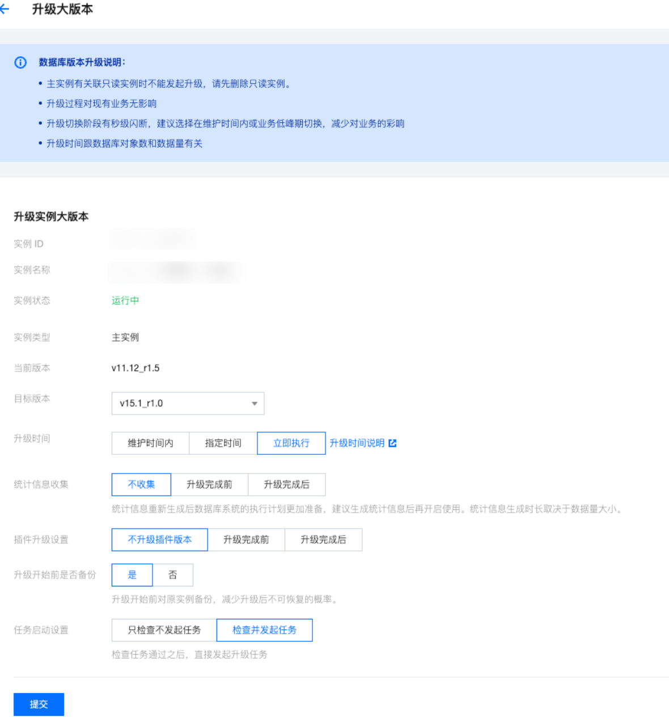Screen dimensions: 669x722
Task: Click the current version v11.12_r1.5 value
Action: [136, 368]
